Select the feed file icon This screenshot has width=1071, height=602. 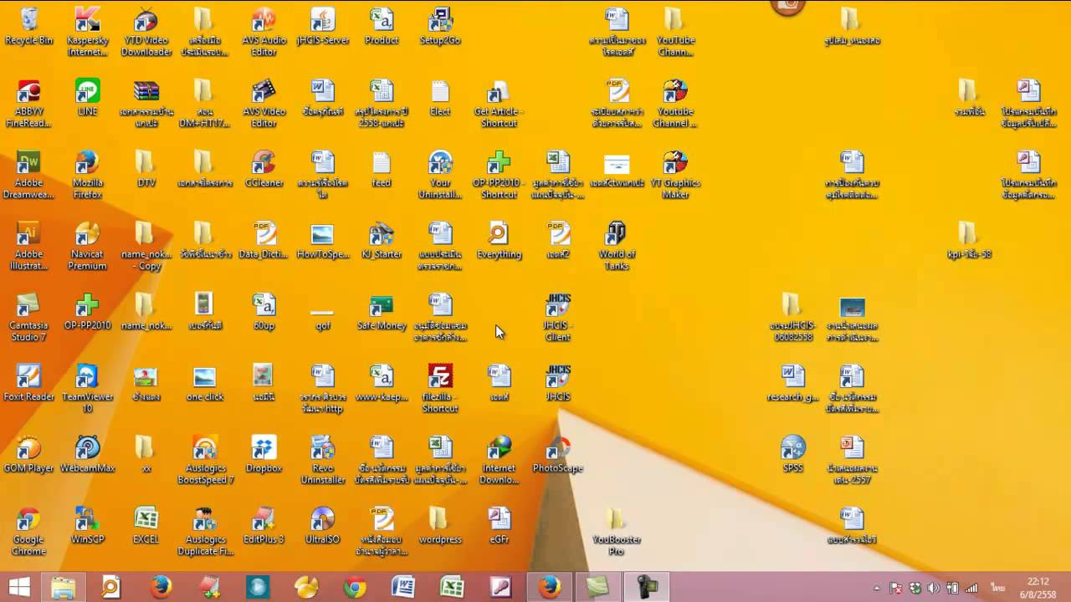(x=382, y=169)
